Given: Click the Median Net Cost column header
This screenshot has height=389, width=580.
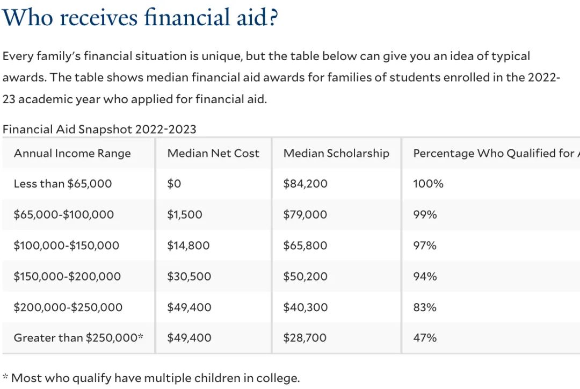Looking at the screenshot, I should (x=213, y=153).
